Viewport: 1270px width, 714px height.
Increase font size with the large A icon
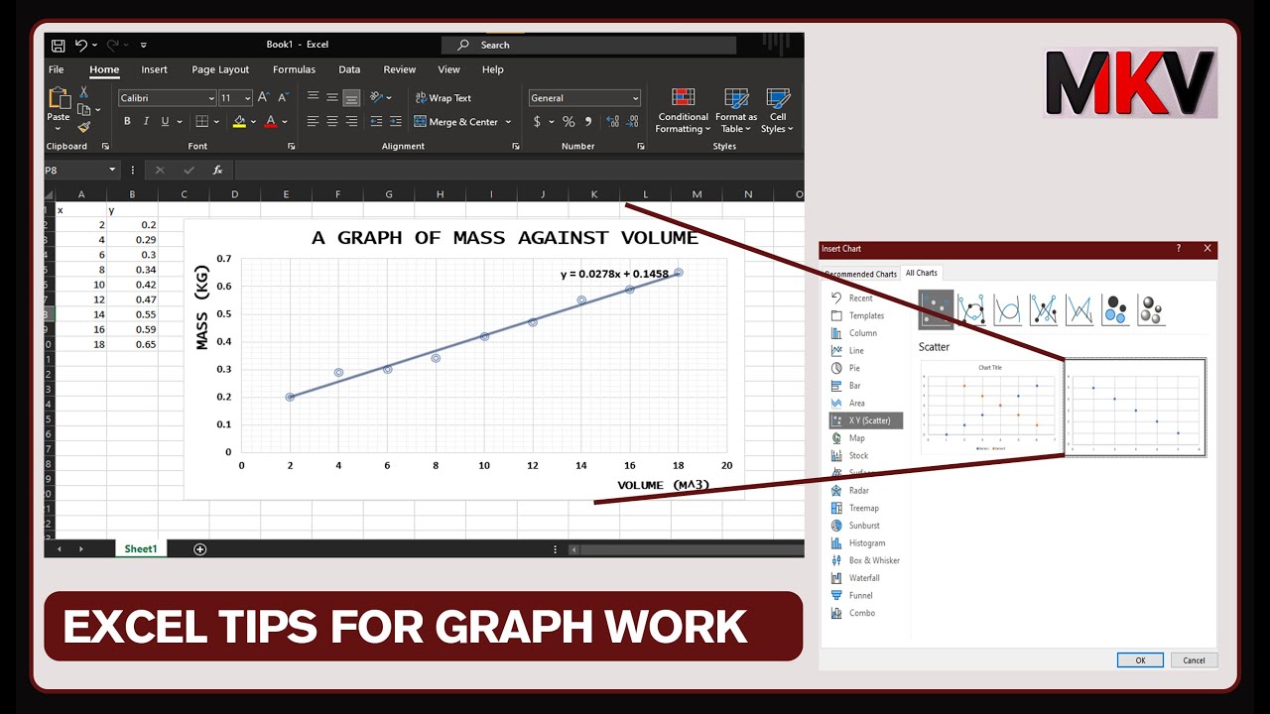pos(264,97)
